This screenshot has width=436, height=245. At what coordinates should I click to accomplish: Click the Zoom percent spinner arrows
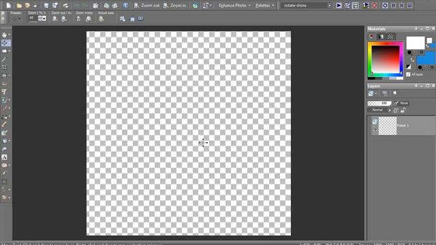40,18
